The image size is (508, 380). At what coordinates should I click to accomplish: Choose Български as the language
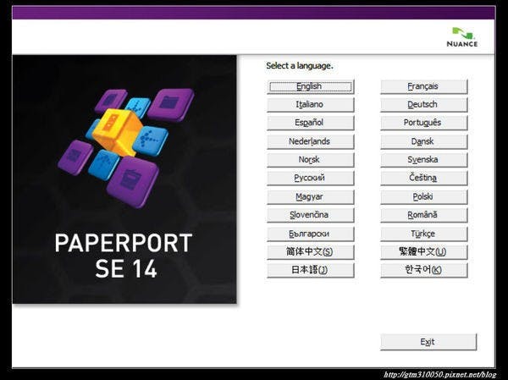click(311, 234)
